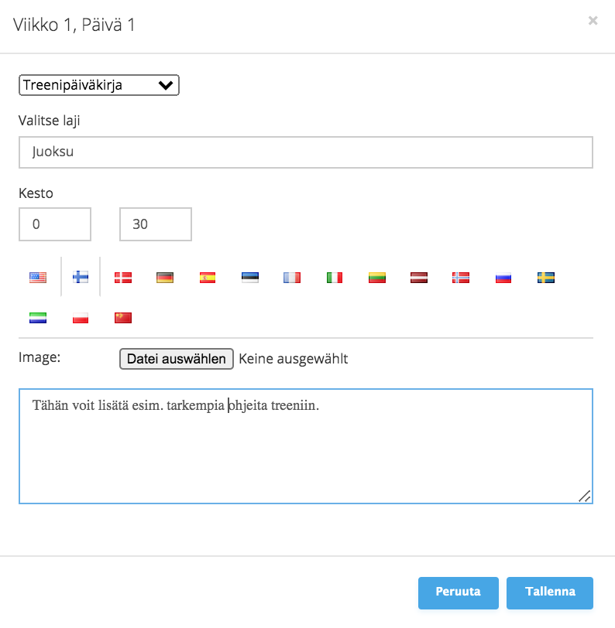The image size is (615, 628).
Task: Click the Kesto minutes field showing 30
Action: (156, 224)
